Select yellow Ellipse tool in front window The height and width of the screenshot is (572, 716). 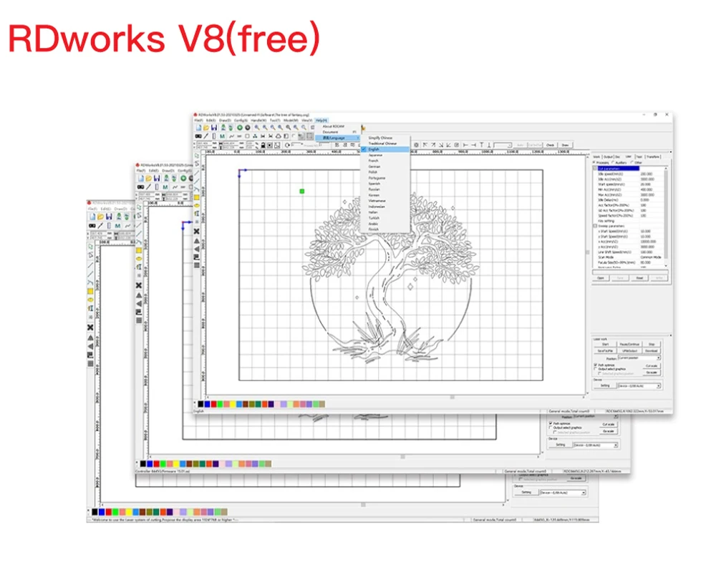197,206
